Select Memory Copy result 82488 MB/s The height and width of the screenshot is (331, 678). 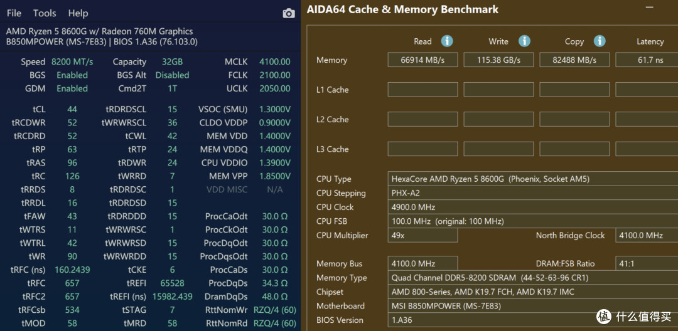tap(574, 60)
